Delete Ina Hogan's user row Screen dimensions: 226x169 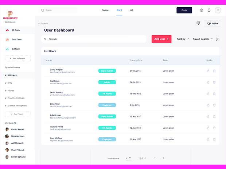(214, 82)
